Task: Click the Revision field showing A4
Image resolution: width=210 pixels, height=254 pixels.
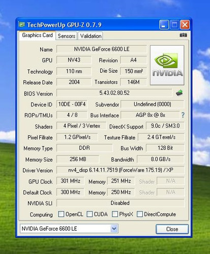Action: 133,60
